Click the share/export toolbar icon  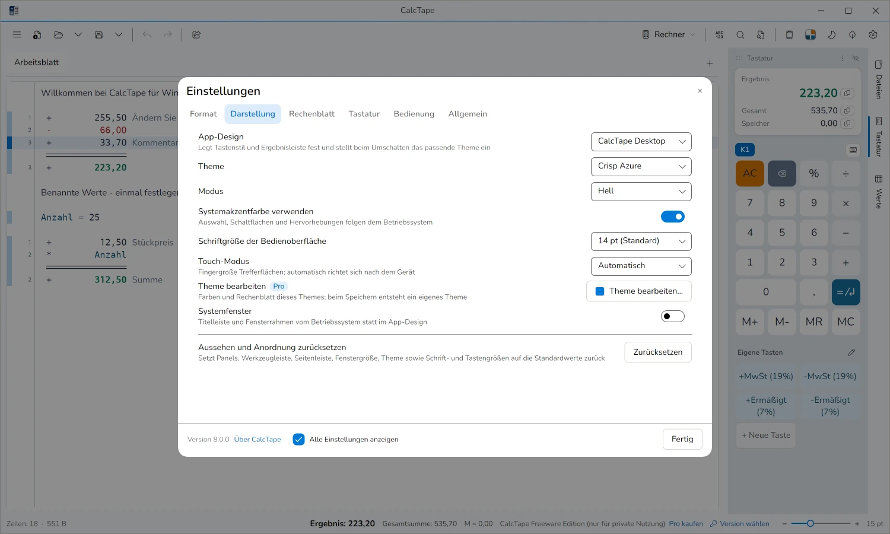[196, 35]
